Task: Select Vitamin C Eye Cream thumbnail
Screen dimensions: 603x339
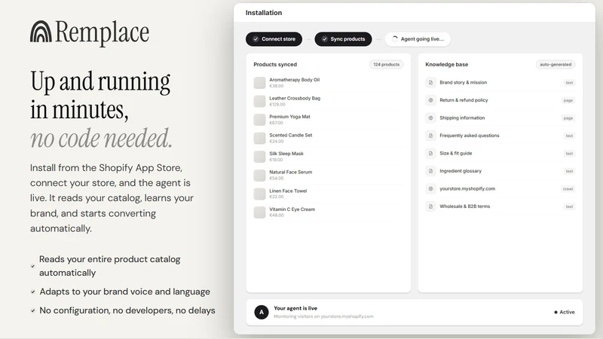Action: (259, 212)
